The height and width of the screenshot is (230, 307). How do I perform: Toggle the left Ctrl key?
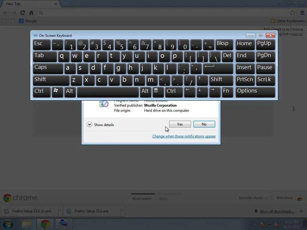[42, 92]
